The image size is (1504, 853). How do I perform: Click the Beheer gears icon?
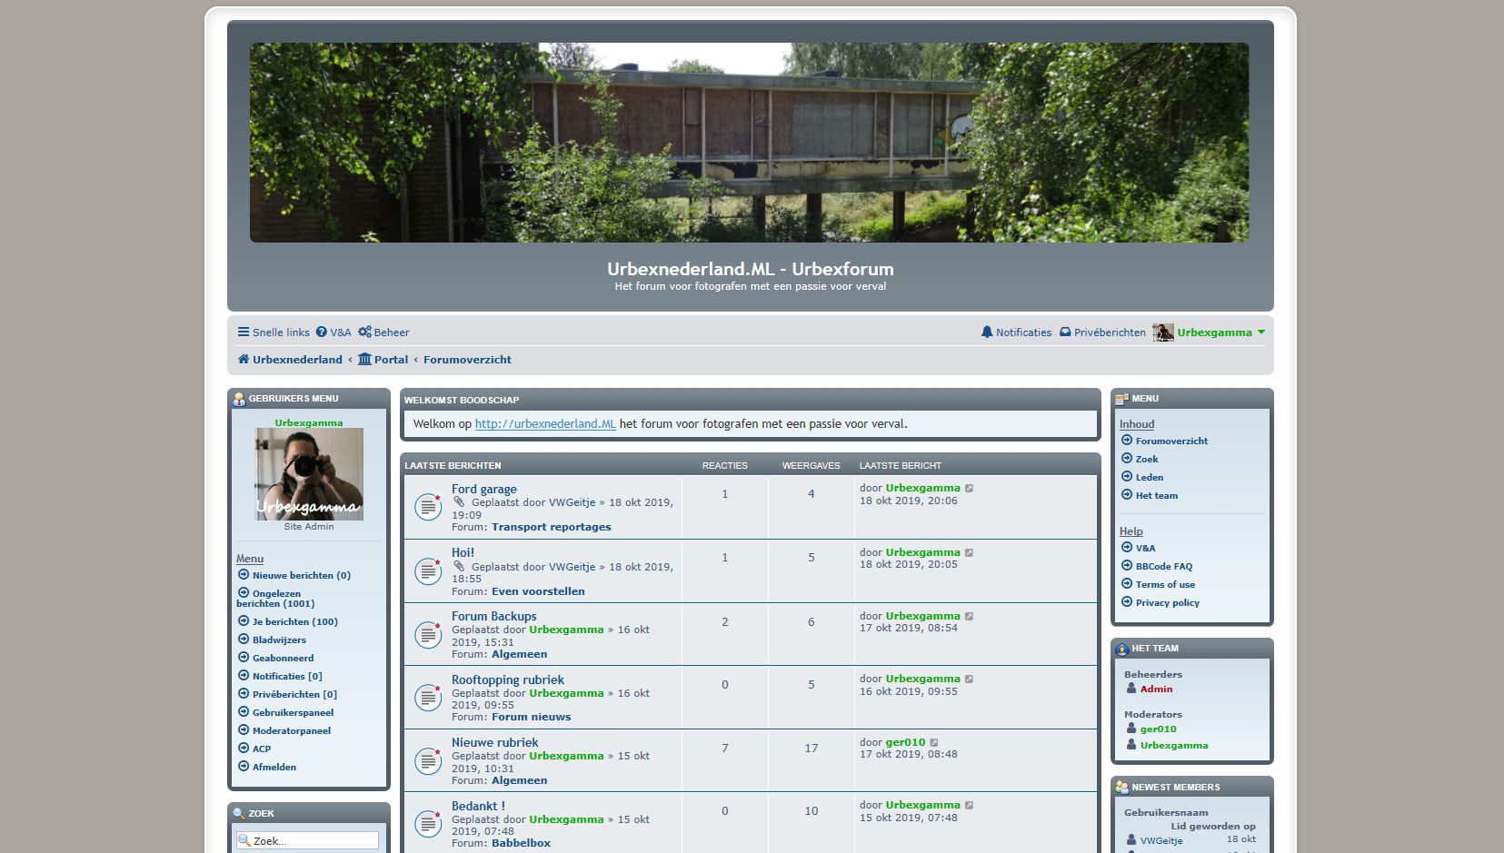(364, 332)
